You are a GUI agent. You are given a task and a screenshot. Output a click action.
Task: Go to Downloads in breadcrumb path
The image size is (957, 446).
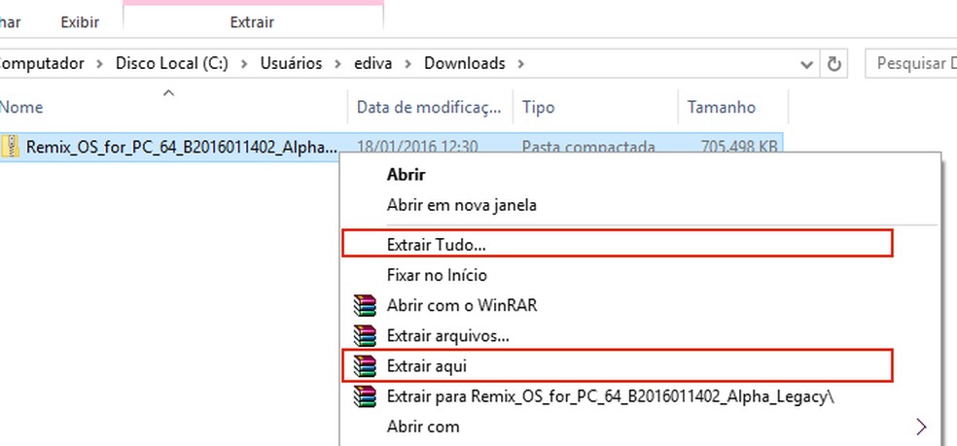click(x=465, y=63)
